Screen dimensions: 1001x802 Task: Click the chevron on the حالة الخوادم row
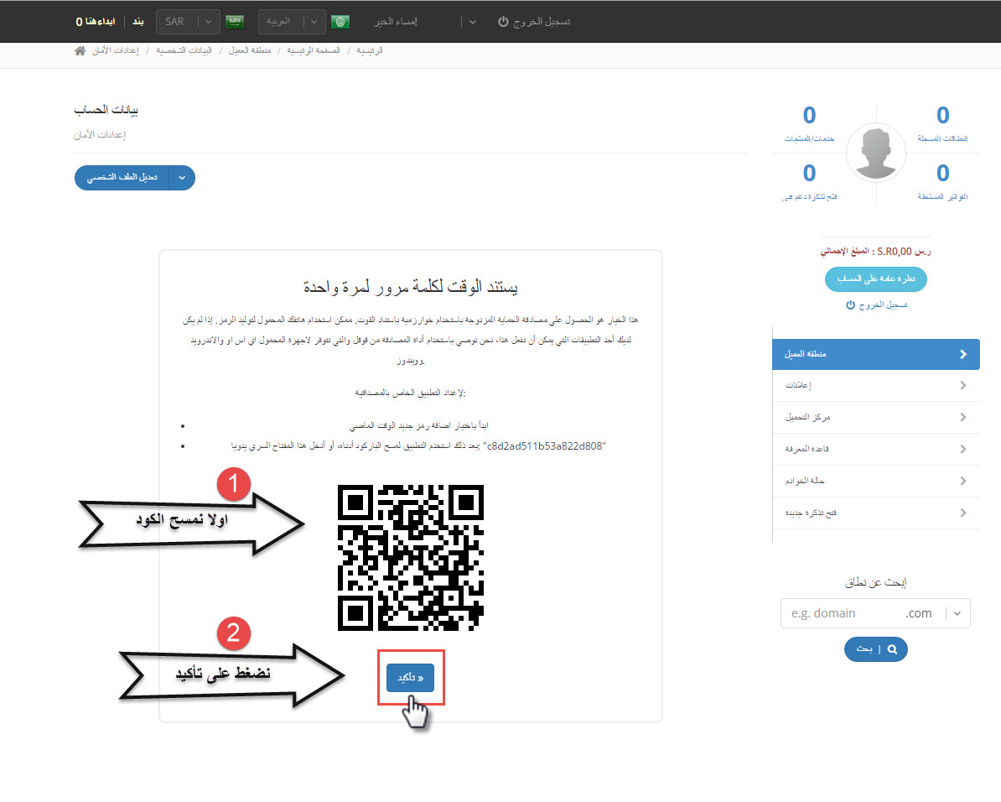click(962, 482)
